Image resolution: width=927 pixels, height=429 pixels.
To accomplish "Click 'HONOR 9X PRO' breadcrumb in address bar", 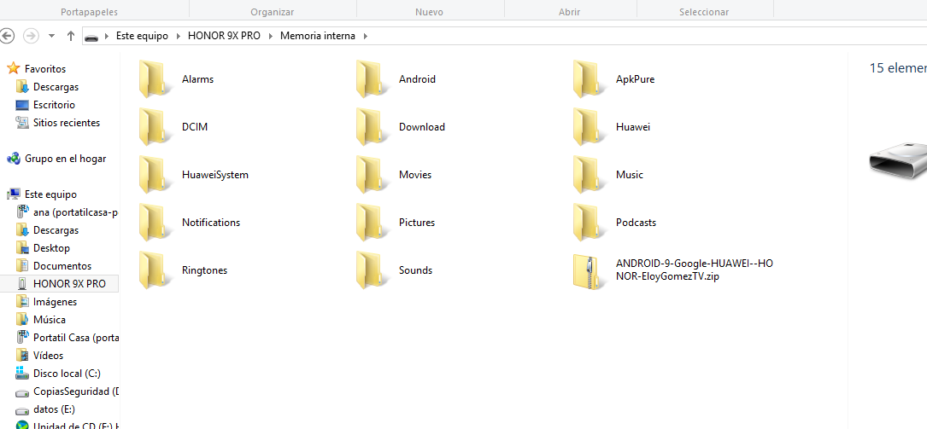I will [x=226, y=36].
